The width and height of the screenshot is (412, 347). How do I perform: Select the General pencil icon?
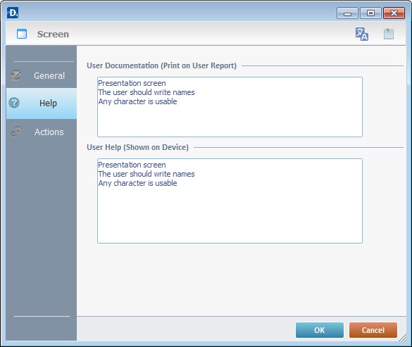pos(15,75)
